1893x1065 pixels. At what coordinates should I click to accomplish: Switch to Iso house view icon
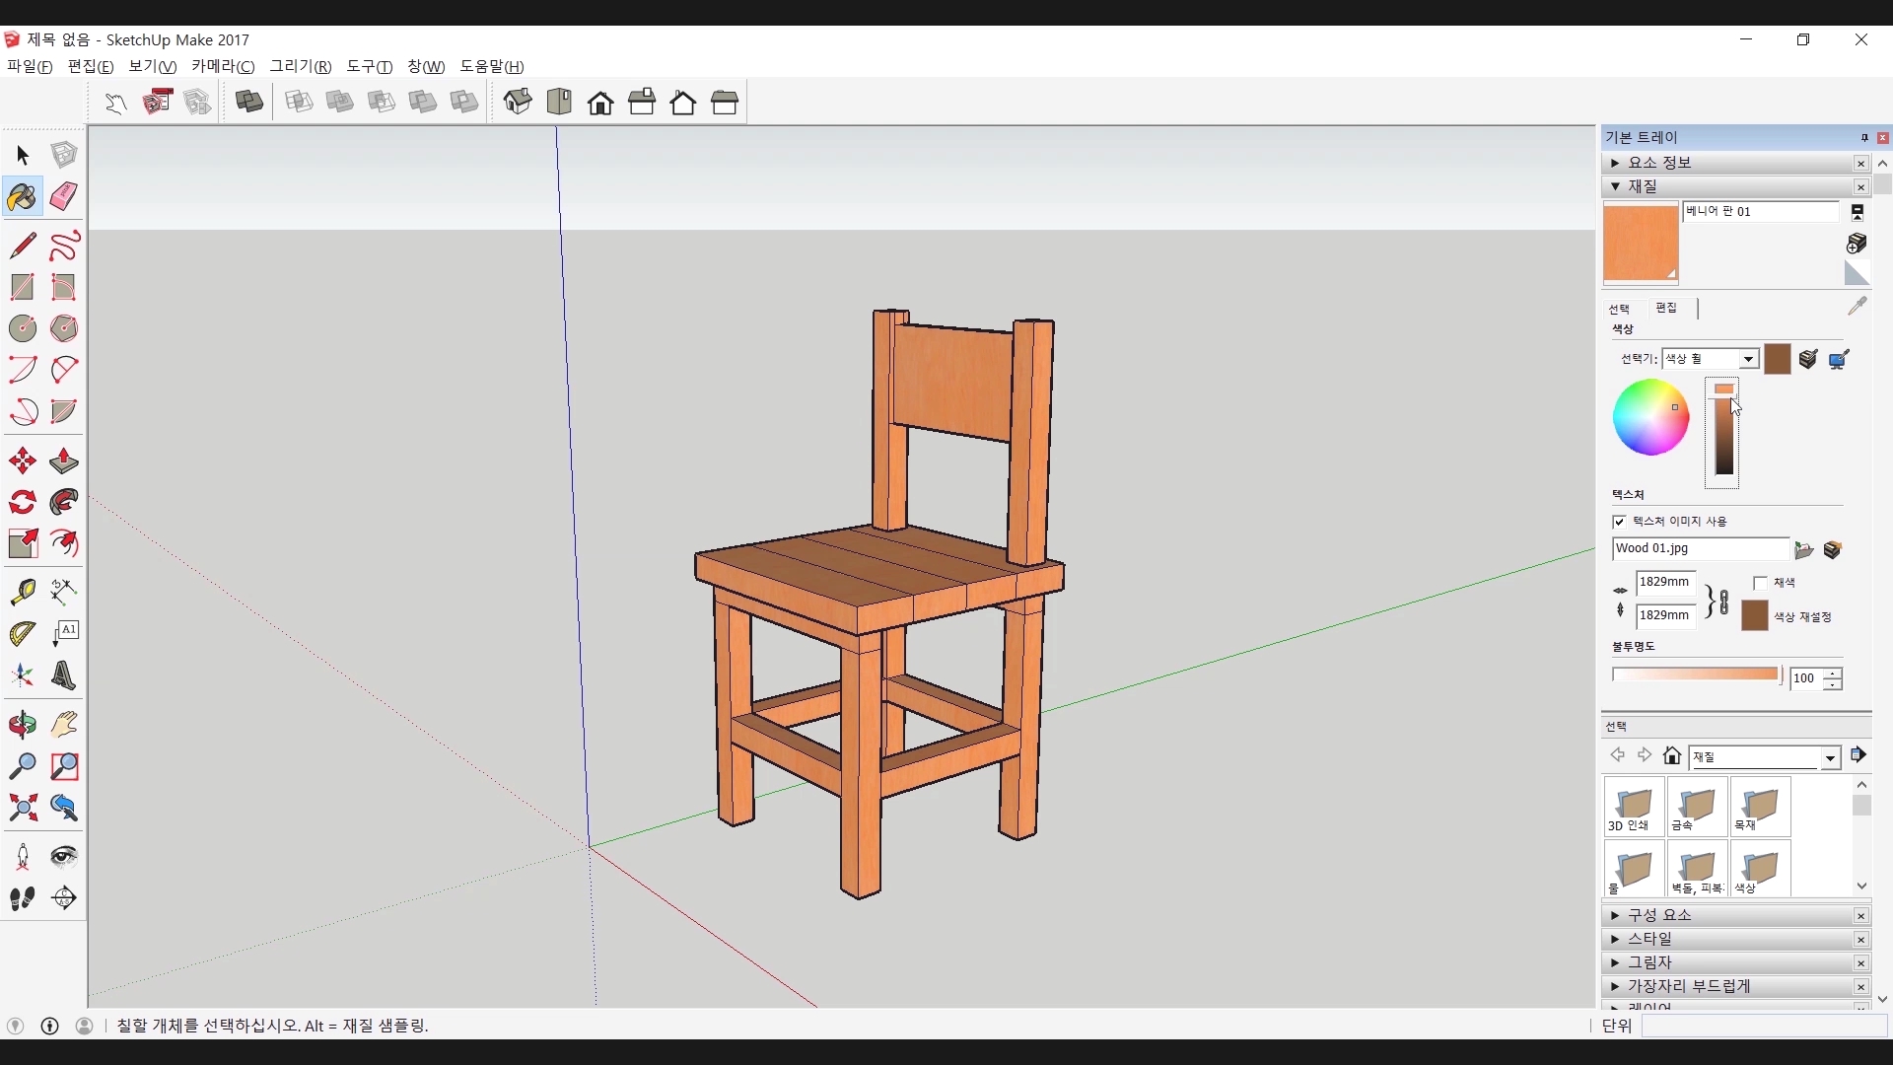[x=517, y=102]
